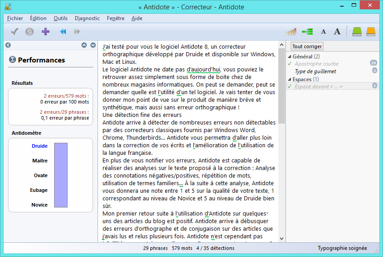Click the Antidomètre level bar
The height and width of the screenshot is (257, 383).
pos(61,175)
